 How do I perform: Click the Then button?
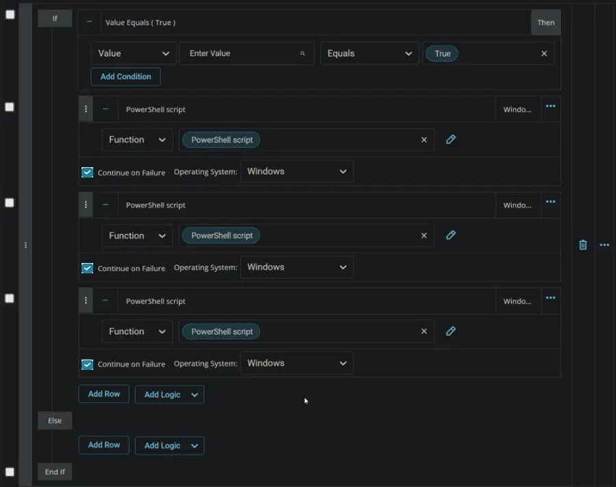pos(545,23)
